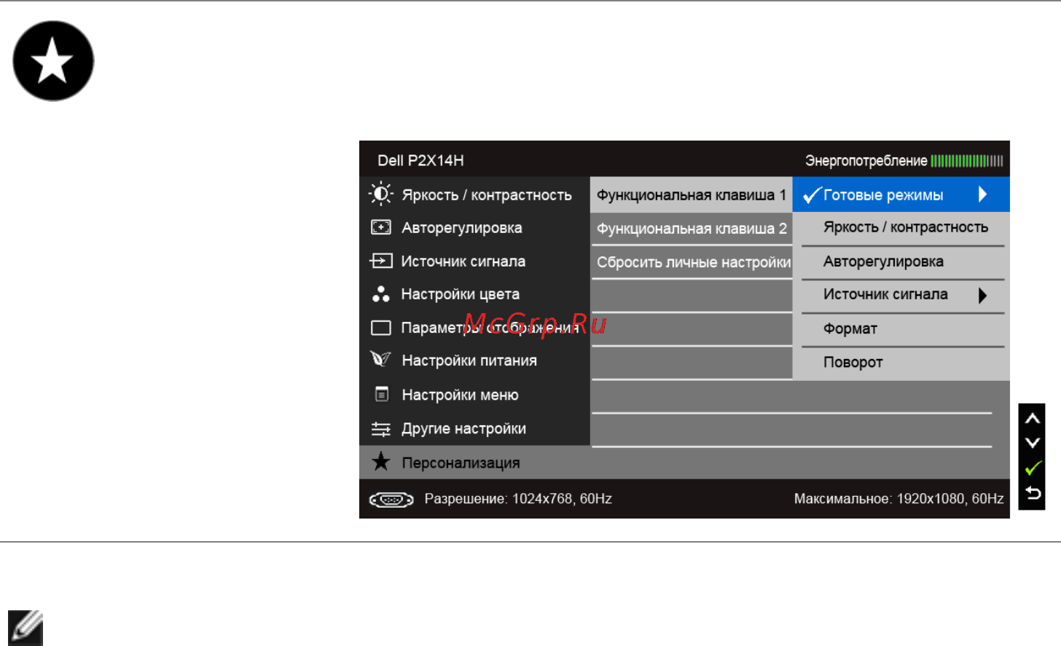This screenshot has height=646, width=1061.
Task: Expand the right submenu Источник сигнала arrow
Action: (x=982, y=296)
